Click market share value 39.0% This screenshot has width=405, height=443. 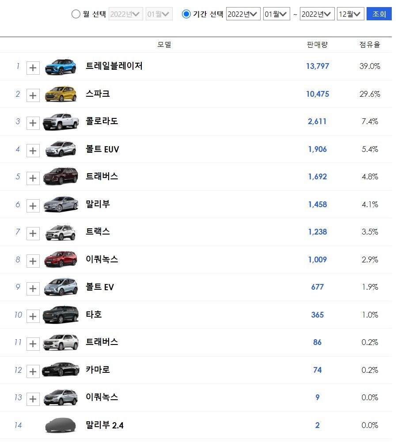click(x=370, y=66)
